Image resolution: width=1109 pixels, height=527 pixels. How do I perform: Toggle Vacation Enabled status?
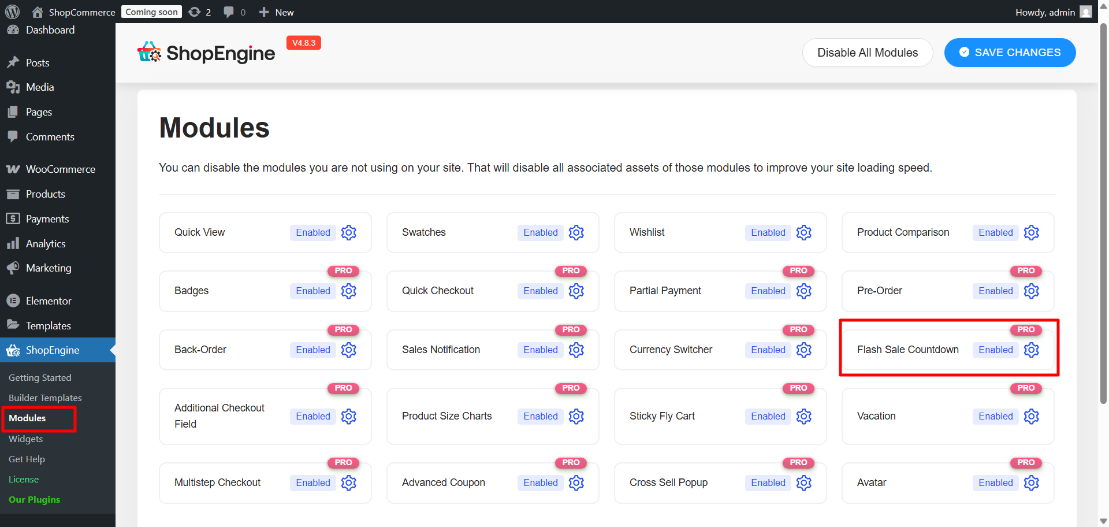click(x=996, y=416)
